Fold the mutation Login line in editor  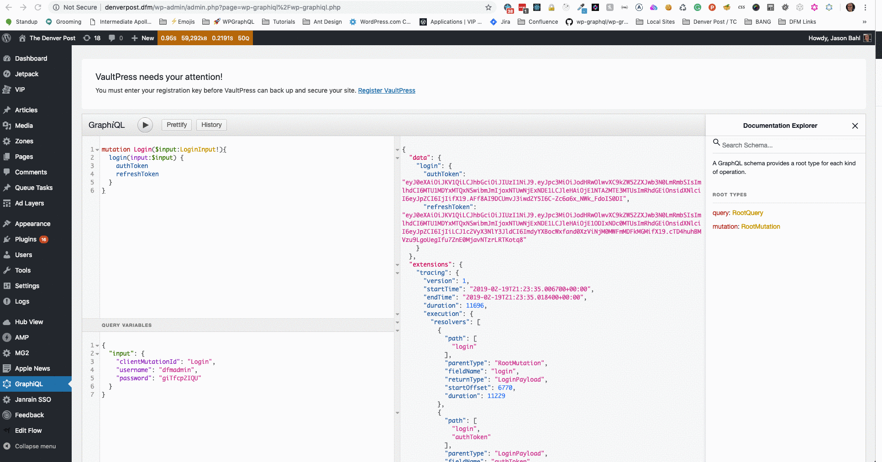pyautogui.click(x=97, y=150)
